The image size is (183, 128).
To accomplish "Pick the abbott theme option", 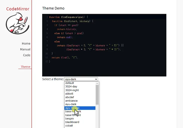I will tap(80, 94).
